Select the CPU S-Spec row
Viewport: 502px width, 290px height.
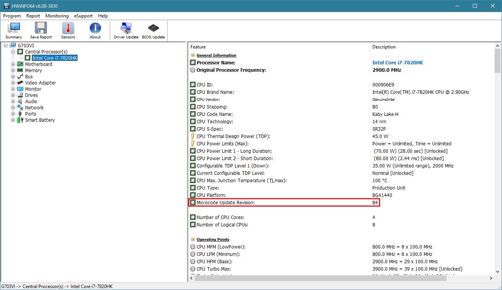pos(341,129)
